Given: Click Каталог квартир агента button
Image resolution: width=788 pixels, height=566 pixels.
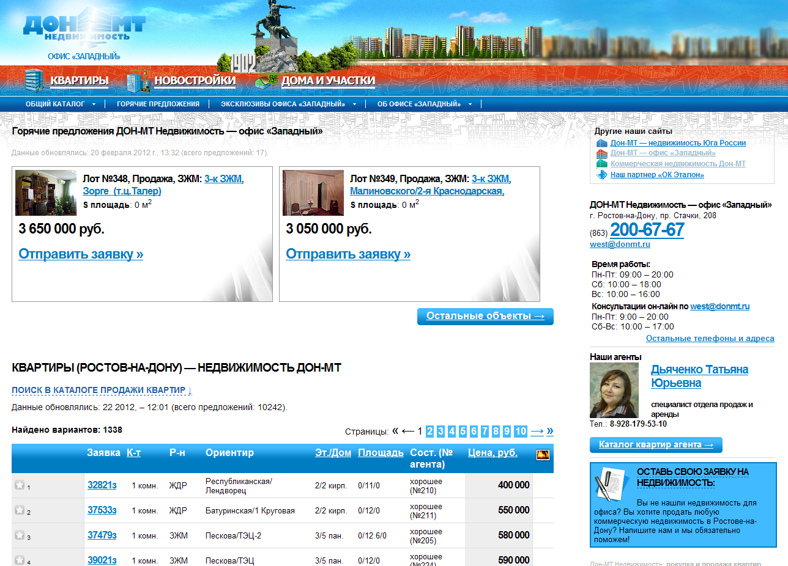Looking at the screenshot, I should (656, 445).
